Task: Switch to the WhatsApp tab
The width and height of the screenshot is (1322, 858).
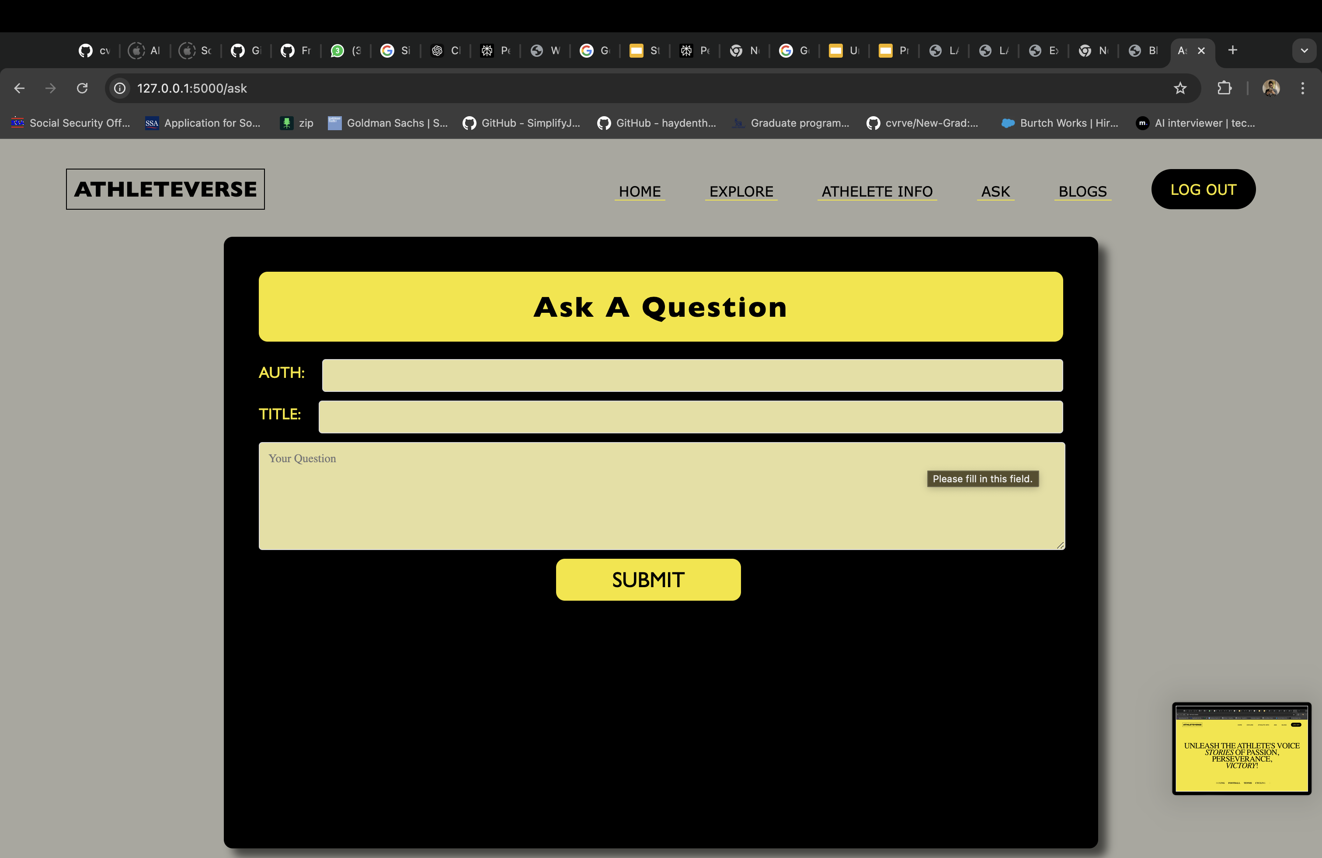Action: pyautogui.click(x=345, y=51)
